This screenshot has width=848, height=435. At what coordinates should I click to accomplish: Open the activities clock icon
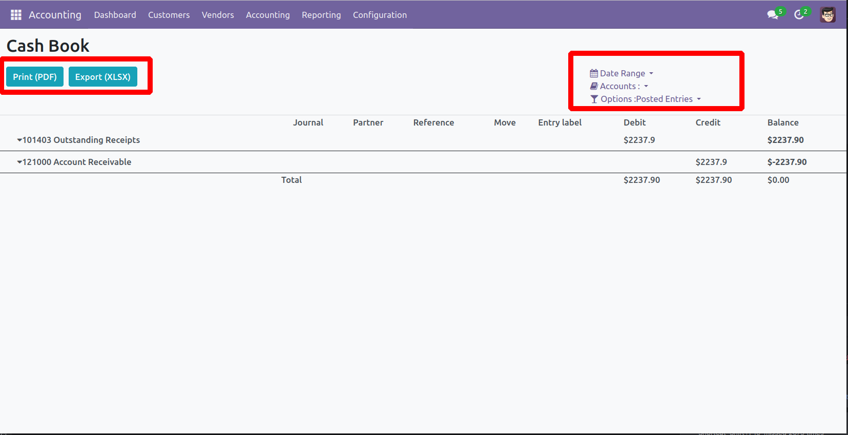pos(799,15)
